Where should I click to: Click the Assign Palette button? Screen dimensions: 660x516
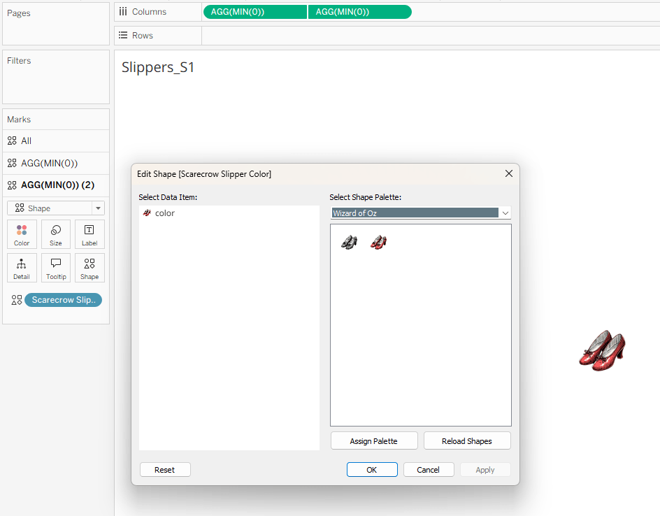(x=374, y=441)
